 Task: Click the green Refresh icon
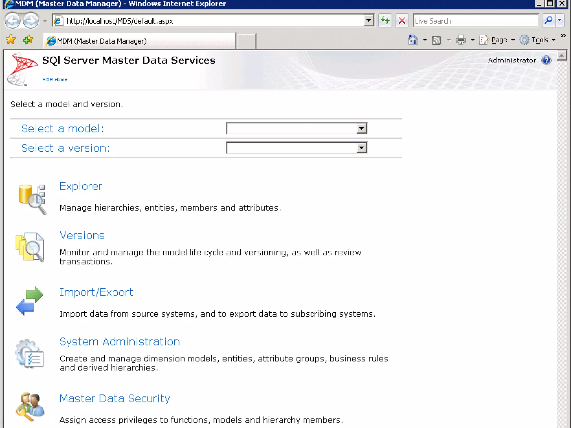(385, 21)
